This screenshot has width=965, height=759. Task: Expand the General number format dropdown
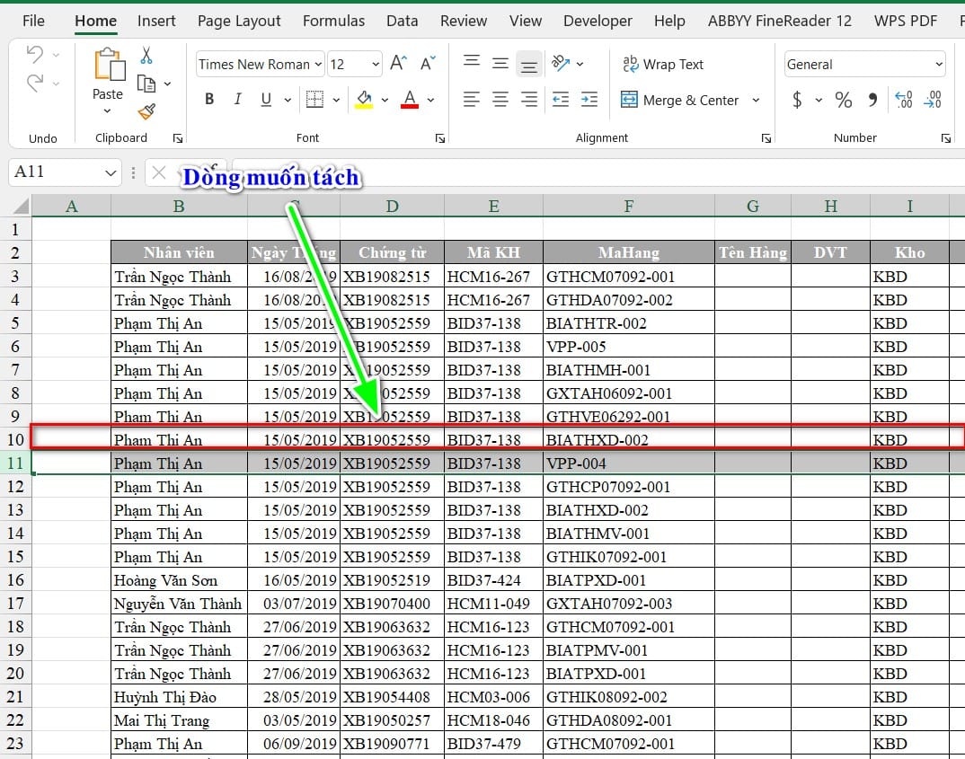pos(939,64)
